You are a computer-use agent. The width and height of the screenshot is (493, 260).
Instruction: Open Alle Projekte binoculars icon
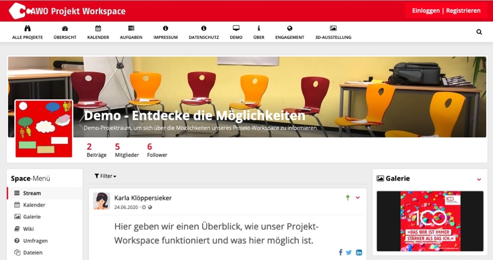27,28
